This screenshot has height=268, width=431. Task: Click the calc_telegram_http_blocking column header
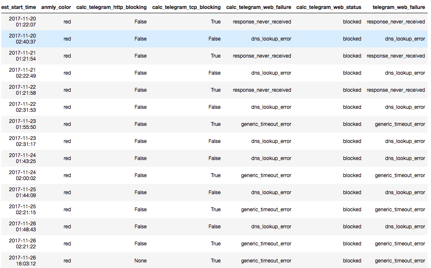pos(111,7)
